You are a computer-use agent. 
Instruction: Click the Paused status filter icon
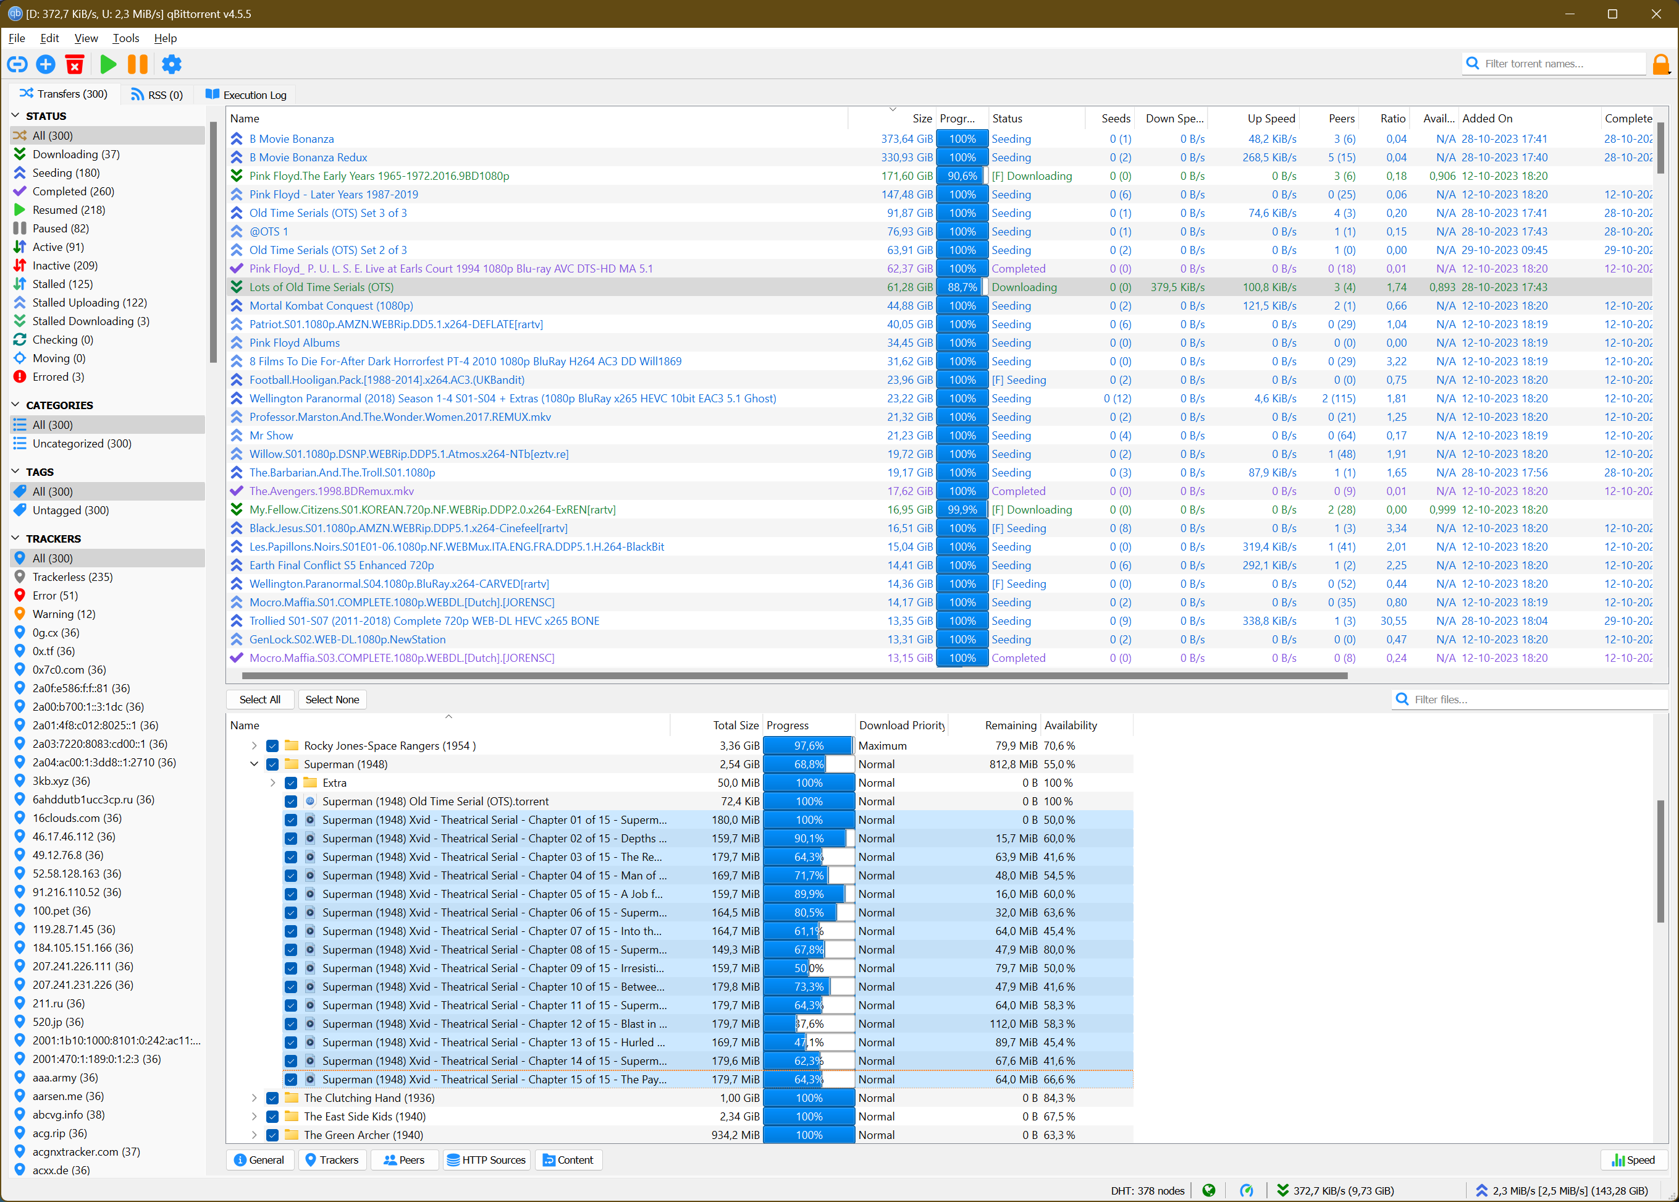[x=20, y=229]
